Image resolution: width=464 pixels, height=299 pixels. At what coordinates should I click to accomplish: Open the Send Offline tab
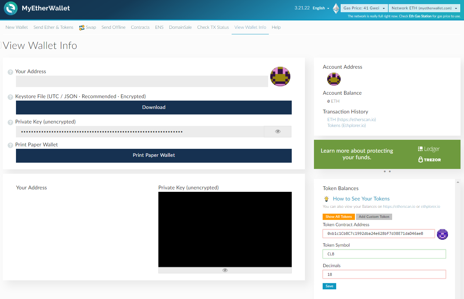click(x=114, y=27)
